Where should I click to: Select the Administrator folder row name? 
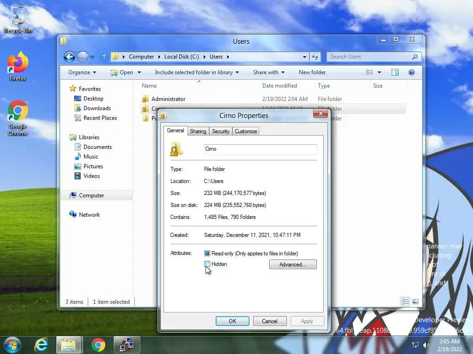(x=168, y=99)
